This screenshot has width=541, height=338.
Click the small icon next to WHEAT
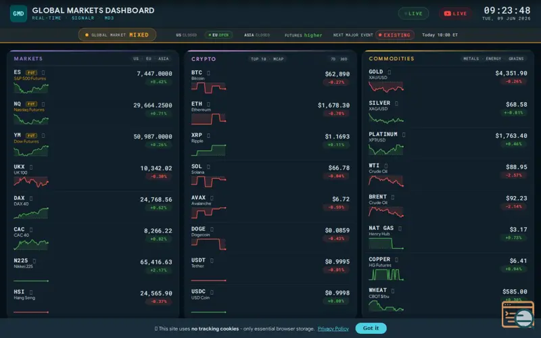[x=393, y=291]
